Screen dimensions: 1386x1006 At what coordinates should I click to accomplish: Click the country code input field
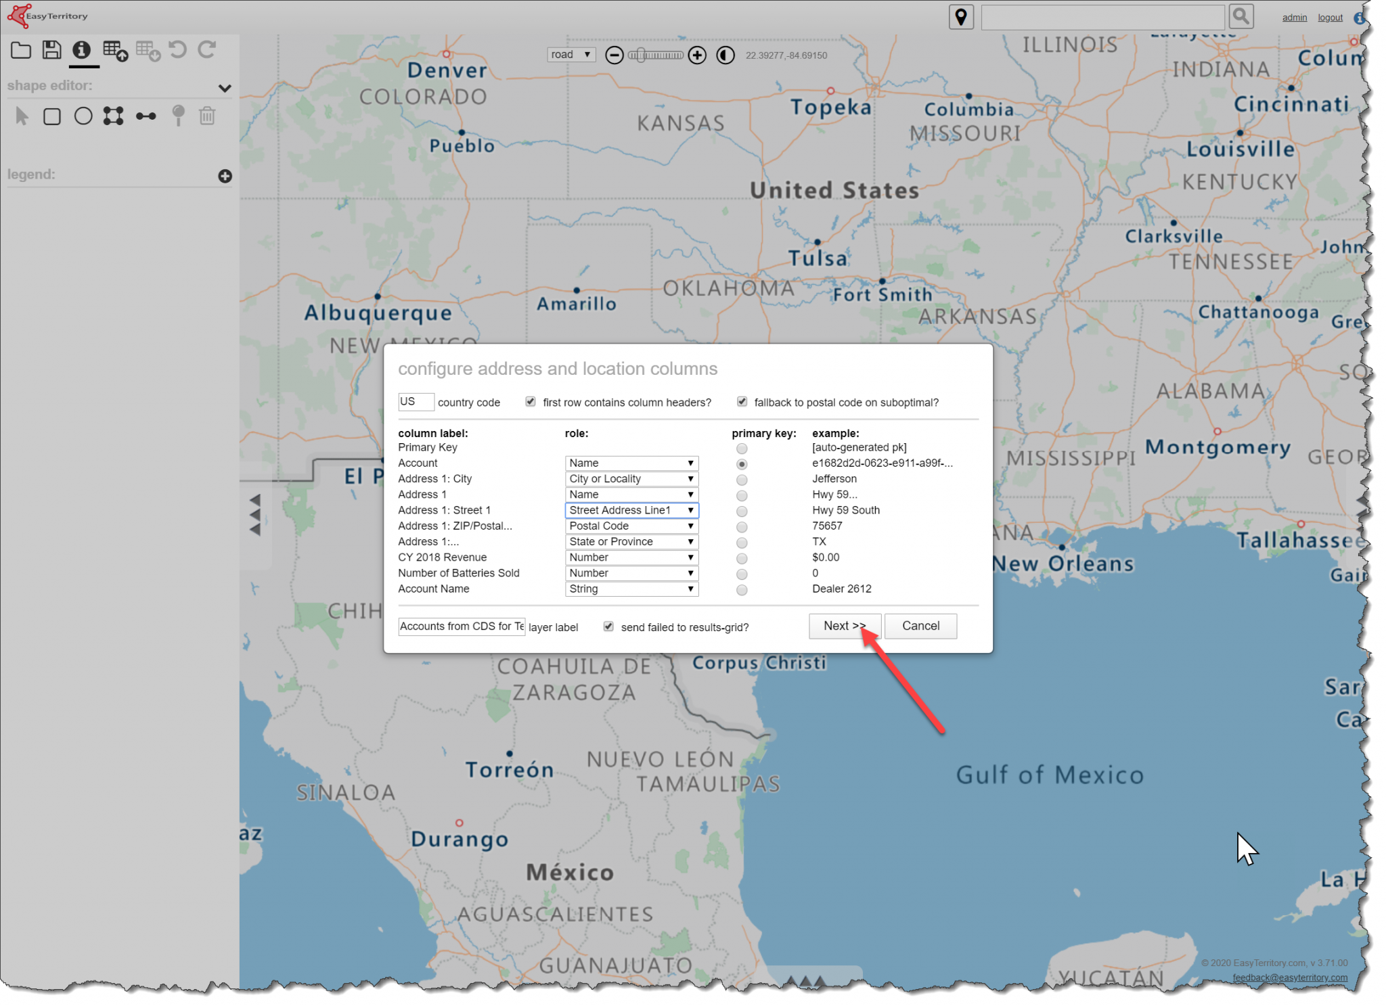tap(415, 402)
